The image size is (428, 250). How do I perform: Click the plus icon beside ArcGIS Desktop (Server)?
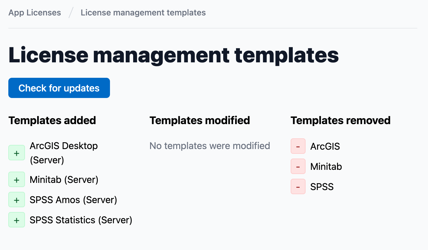tap(17, 153)
